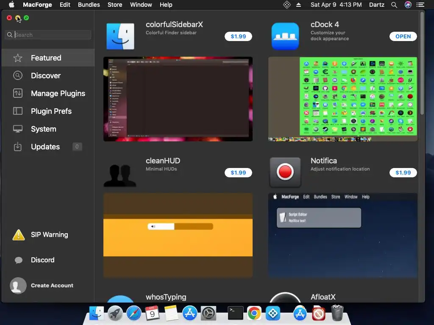Open System Preferences gear in the Dock
This screenshot has height=325, width=434.
209,314
